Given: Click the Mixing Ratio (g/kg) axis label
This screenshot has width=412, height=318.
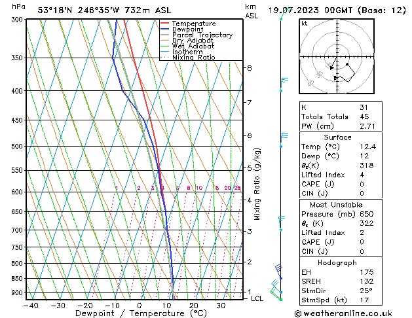Looking at the screenshot, I should 257,184.
